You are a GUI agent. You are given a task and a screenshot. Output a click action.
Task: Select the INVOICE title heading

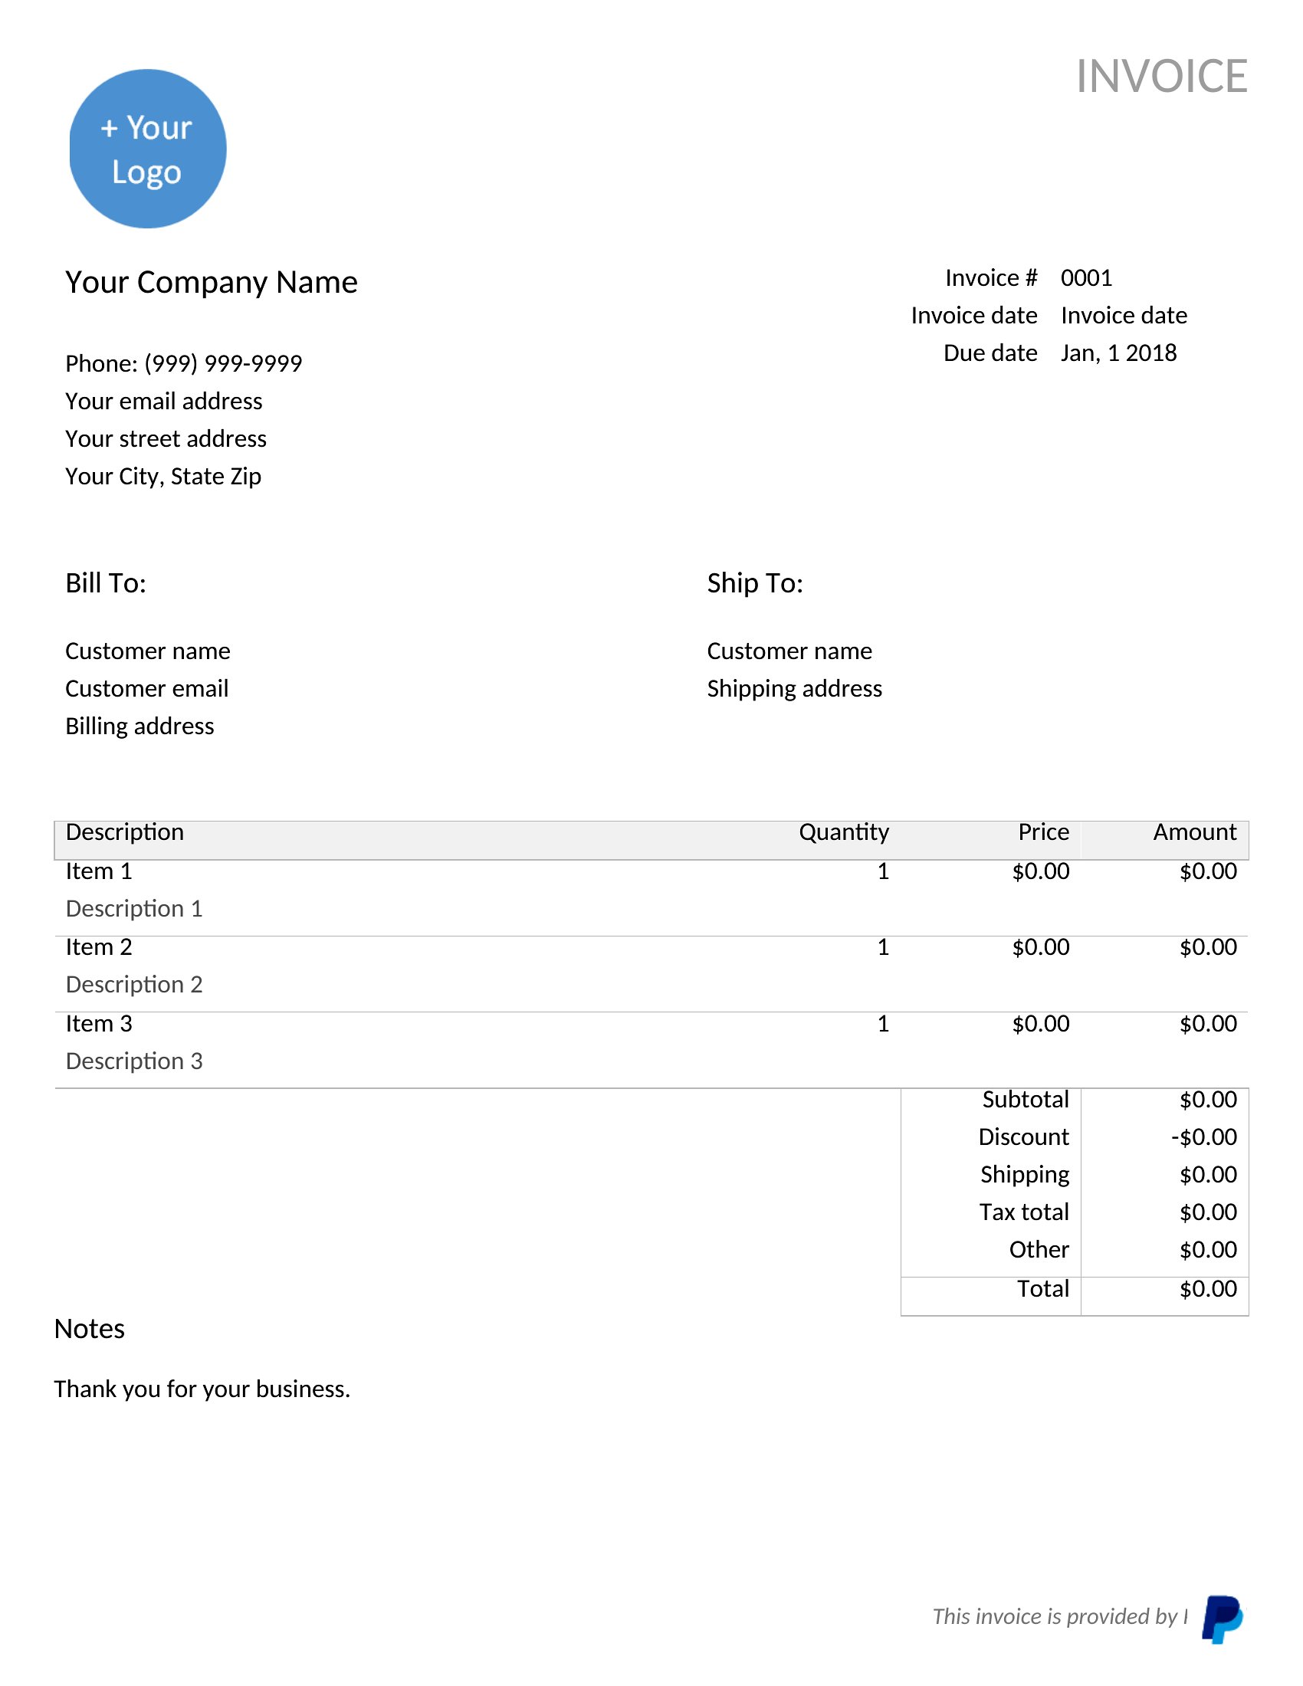coord(1161,77)
